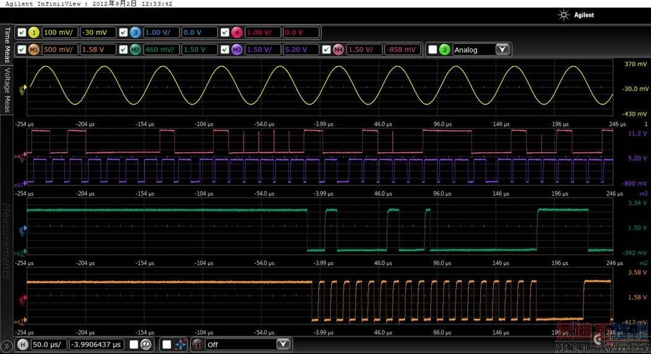Viewport: 651px width, 354px height.
Task: Click the markers crosshair icon
Action: [181, 345]
